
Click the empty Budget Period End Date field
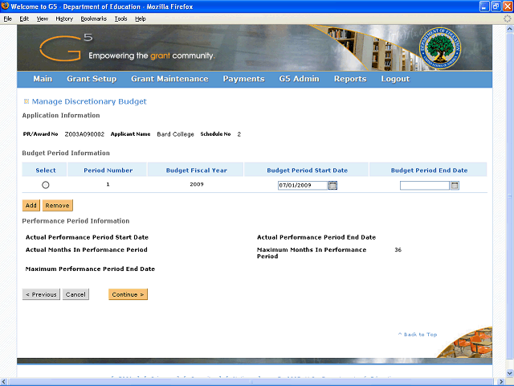(425, 186)
